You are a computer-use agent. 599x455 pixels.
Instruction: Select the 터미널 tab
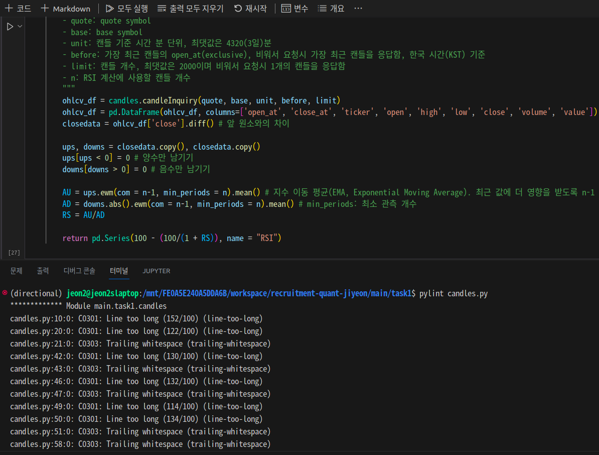(x=119, y=271)
